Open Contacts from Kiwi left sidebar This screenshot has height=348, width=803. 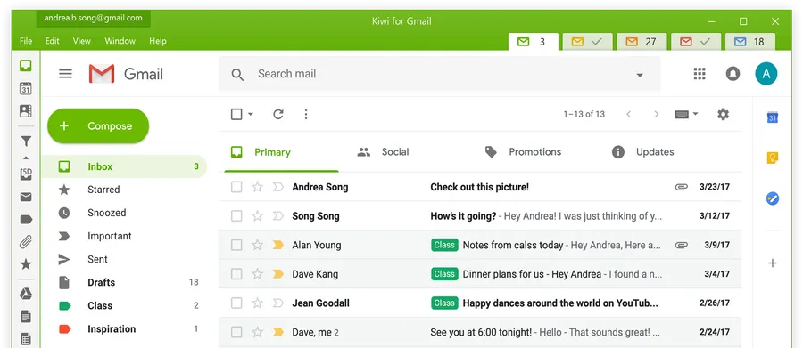[26, 110]
